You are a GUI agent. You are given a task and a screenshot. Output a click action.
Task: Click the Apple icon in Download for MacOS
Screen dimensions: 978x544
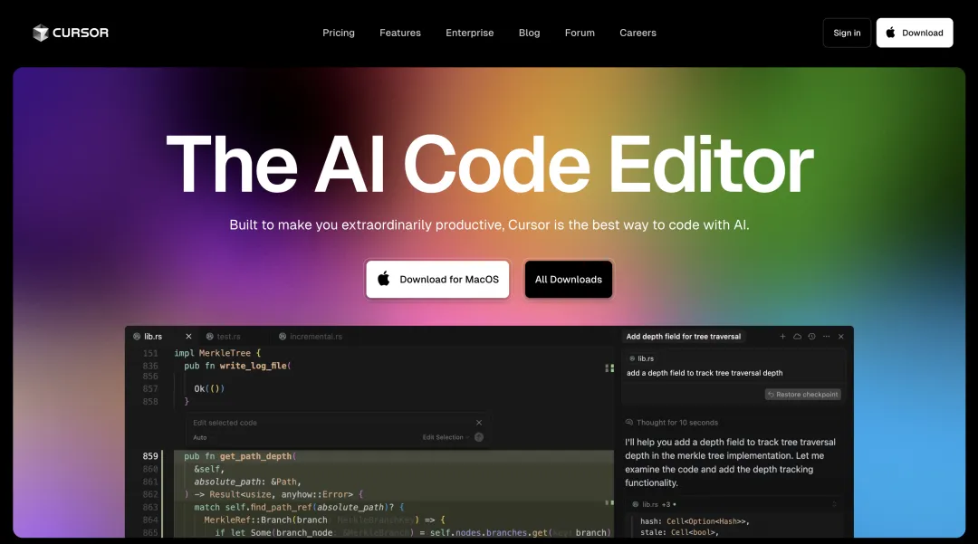[384, 279]
